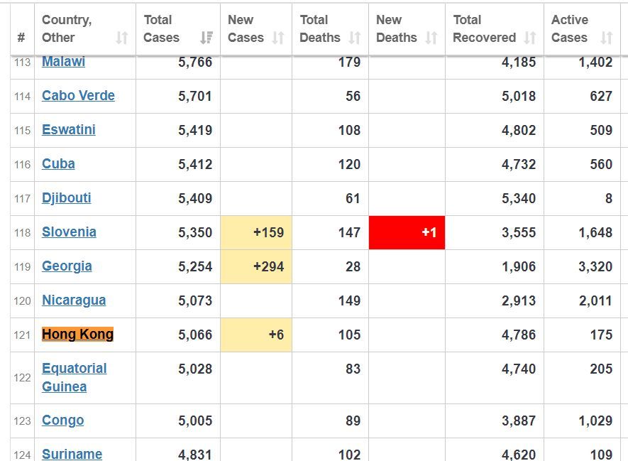Sort by New Cases using its arrow icon
628x461 pixels.
278,38
